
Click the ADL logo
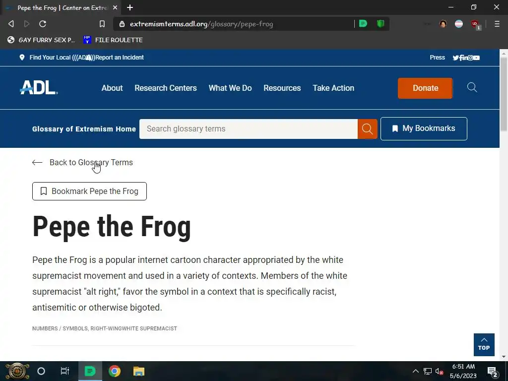(x=39, y=87)
